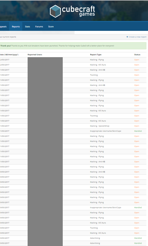The width and height of the screenshot is (148, 246).
Task: Open the first Inappropriate Username/Skin/Cape report
Action: click(x=73, y=131)
